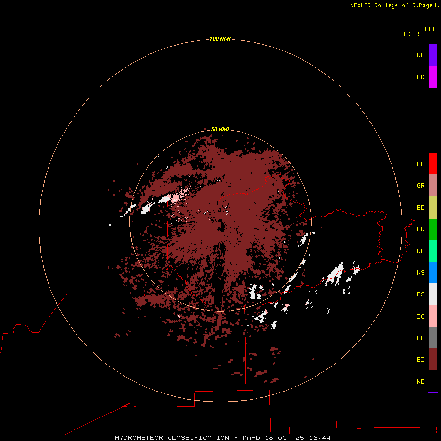The width and height of the screenshot is (441, 441).
Task: Click the GC legend label
Action: (x=420, y=338)
